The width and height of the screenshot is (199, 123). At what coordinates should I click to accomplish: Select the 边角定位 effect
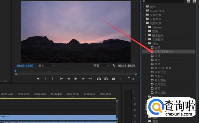(159, 84)
